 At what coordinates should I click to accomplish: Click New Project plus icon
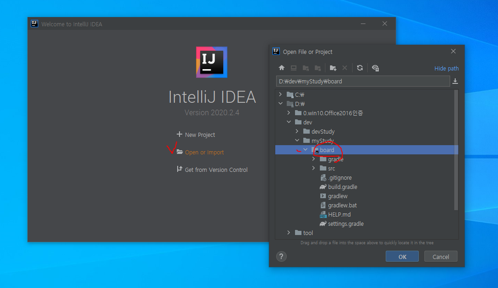click(180, 134)
